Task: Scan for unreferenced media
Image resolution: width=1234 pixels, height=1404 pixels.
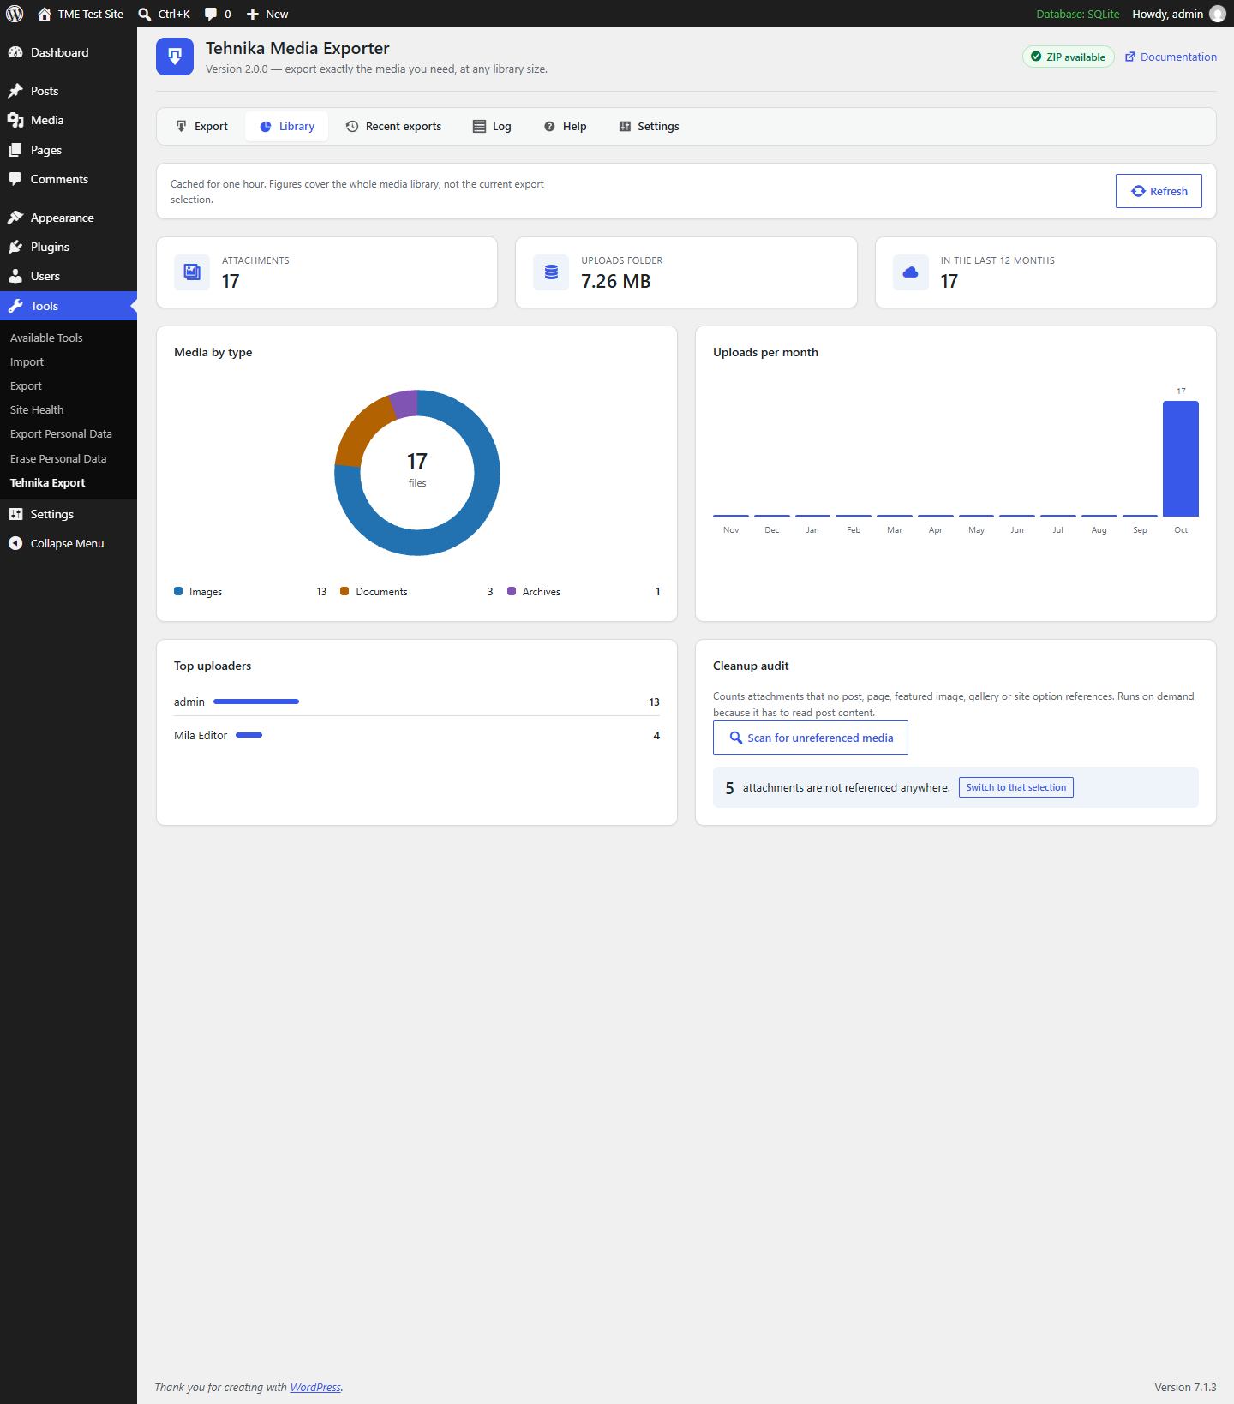Action: [x=811, y=738]
